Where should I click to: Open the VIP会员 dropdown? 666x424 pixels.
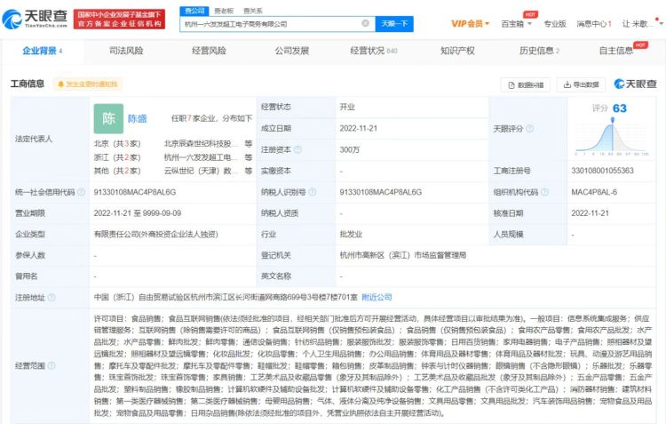(471, 23)
